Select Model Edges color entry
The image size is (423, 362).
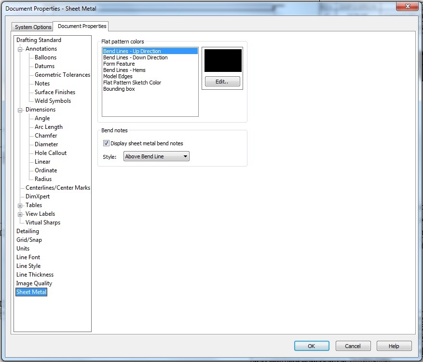pyautogui.click(x=150, y=76)
